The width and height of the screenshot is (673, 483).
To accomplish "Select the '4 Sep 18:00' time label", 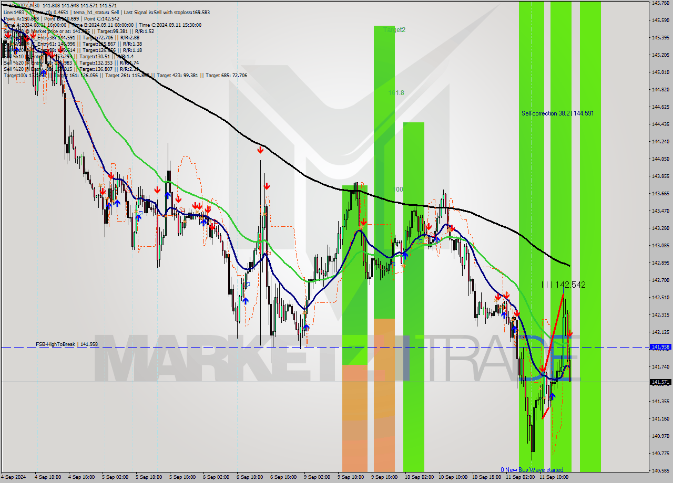I will tap(81, 477).
